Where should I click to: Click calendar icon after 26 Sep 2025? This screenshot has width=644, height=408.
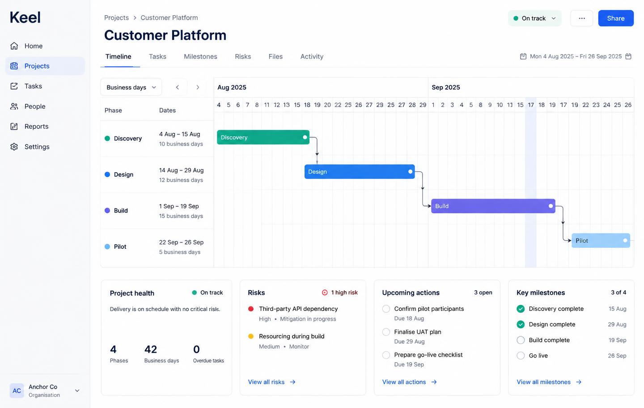click(x=628, y=56)
